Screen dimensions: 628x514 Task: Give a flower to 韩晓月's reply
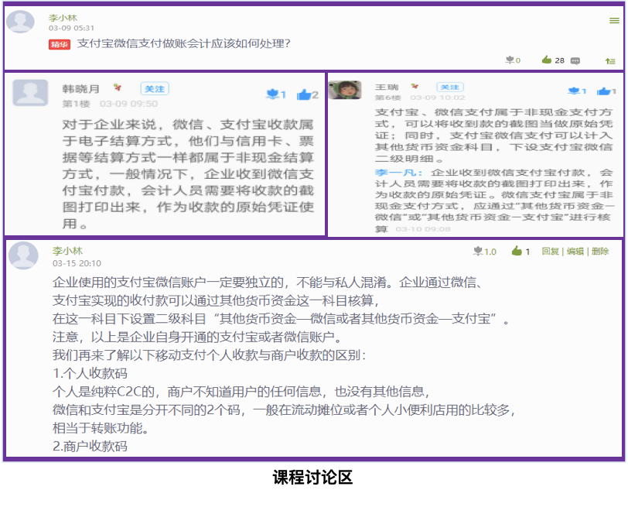pyautogui.click(x=272, y=94)
